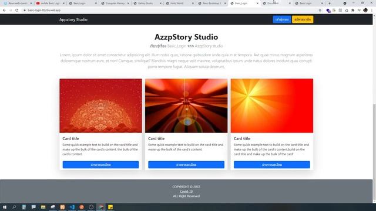Close the active Basic_Login tab
The height and width of the screenshot is (211, 376).
pos(257,4)
